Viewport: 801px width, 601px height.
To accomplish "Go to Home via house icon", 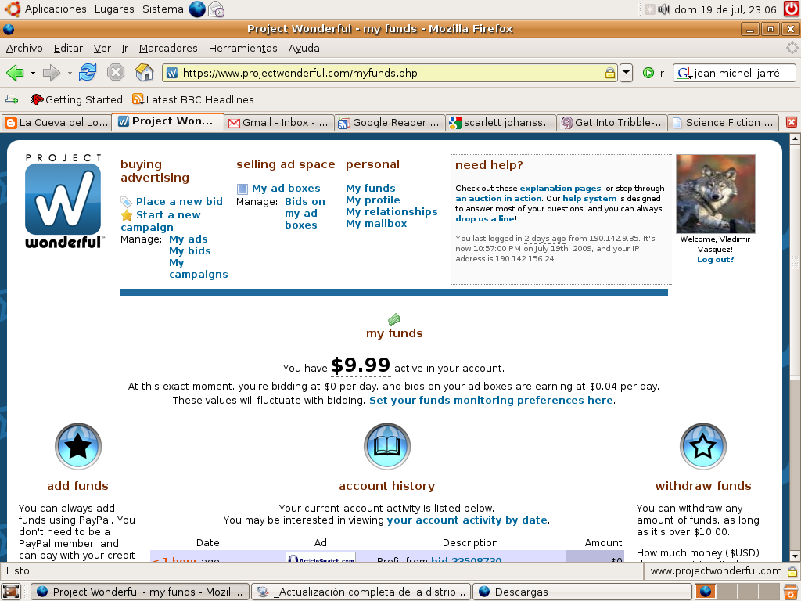I will tap(144, 73).
